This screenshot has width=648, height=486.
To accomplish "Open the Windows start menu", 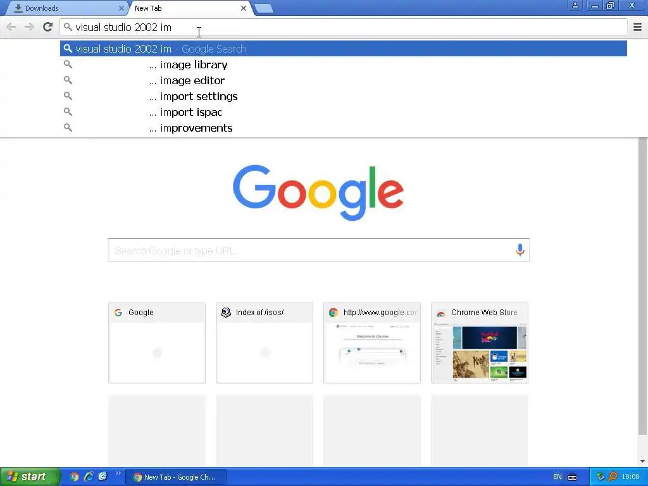I will pos(30,477).
